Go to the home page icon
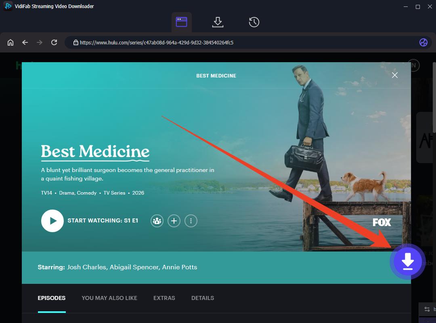 tap(10, 42)
